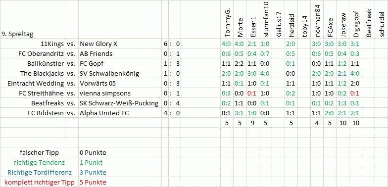Screen dimensions: 388x187
Task: Click the 11Kings team name cell
Action: point(33,44)
